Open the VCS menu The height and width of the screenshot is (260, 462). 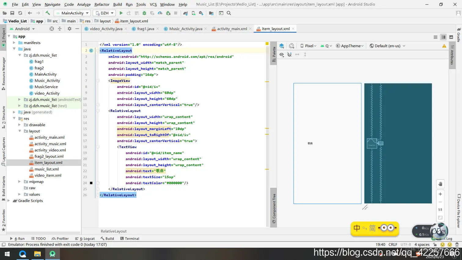(153, 4)
